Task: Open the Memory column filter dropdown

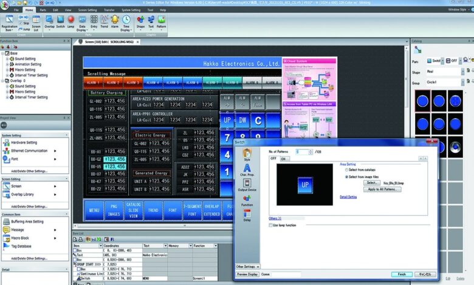Action: click(x=190, y=246)
